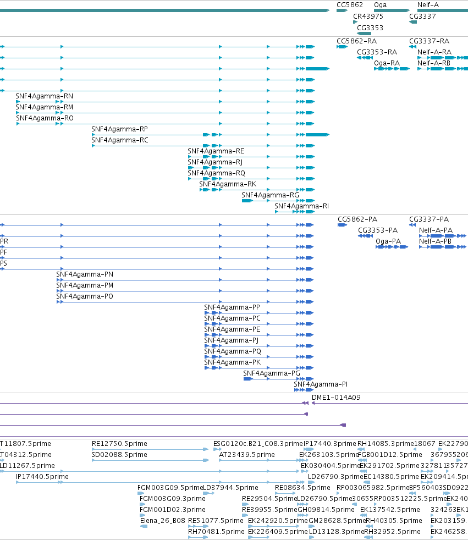Select the CG5862-RA transcript
This screenshot has height=540, width=468.
pyautogui.click(x=342, y=47)
